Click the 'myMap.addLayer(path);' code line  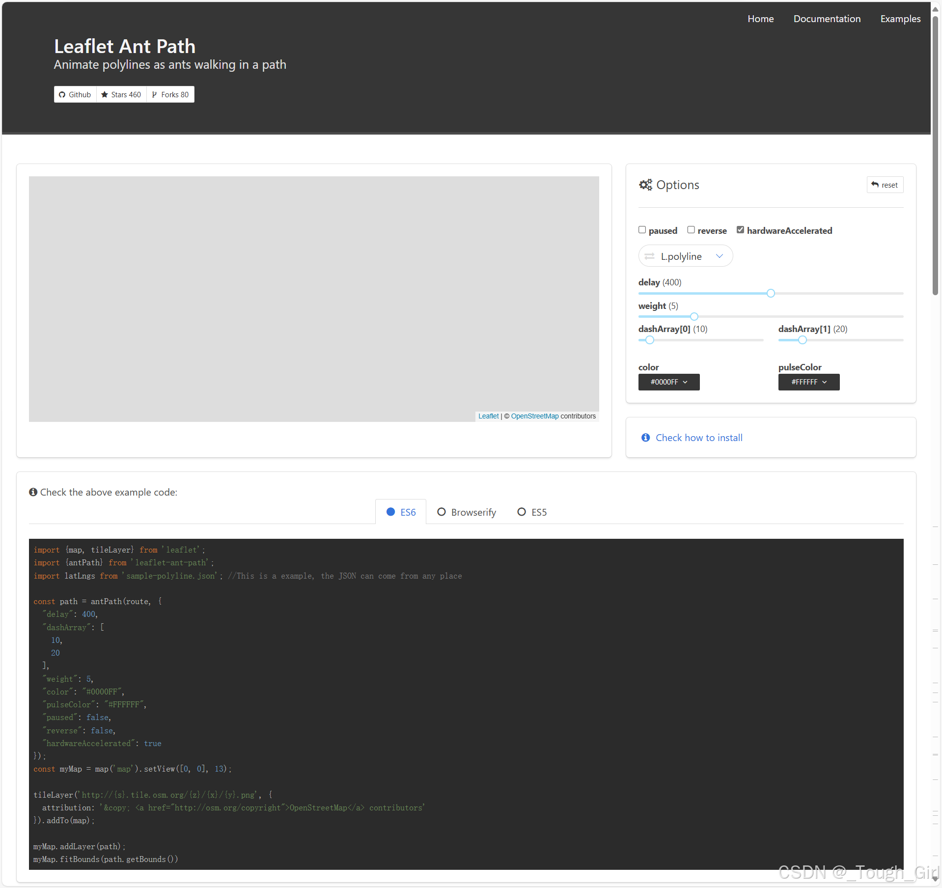[x=80, y=846]
